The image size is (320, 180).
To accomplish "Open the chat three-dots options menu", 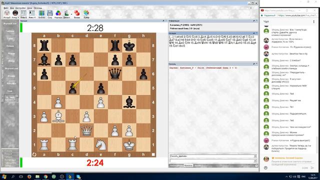I will (x=313, y=21).
